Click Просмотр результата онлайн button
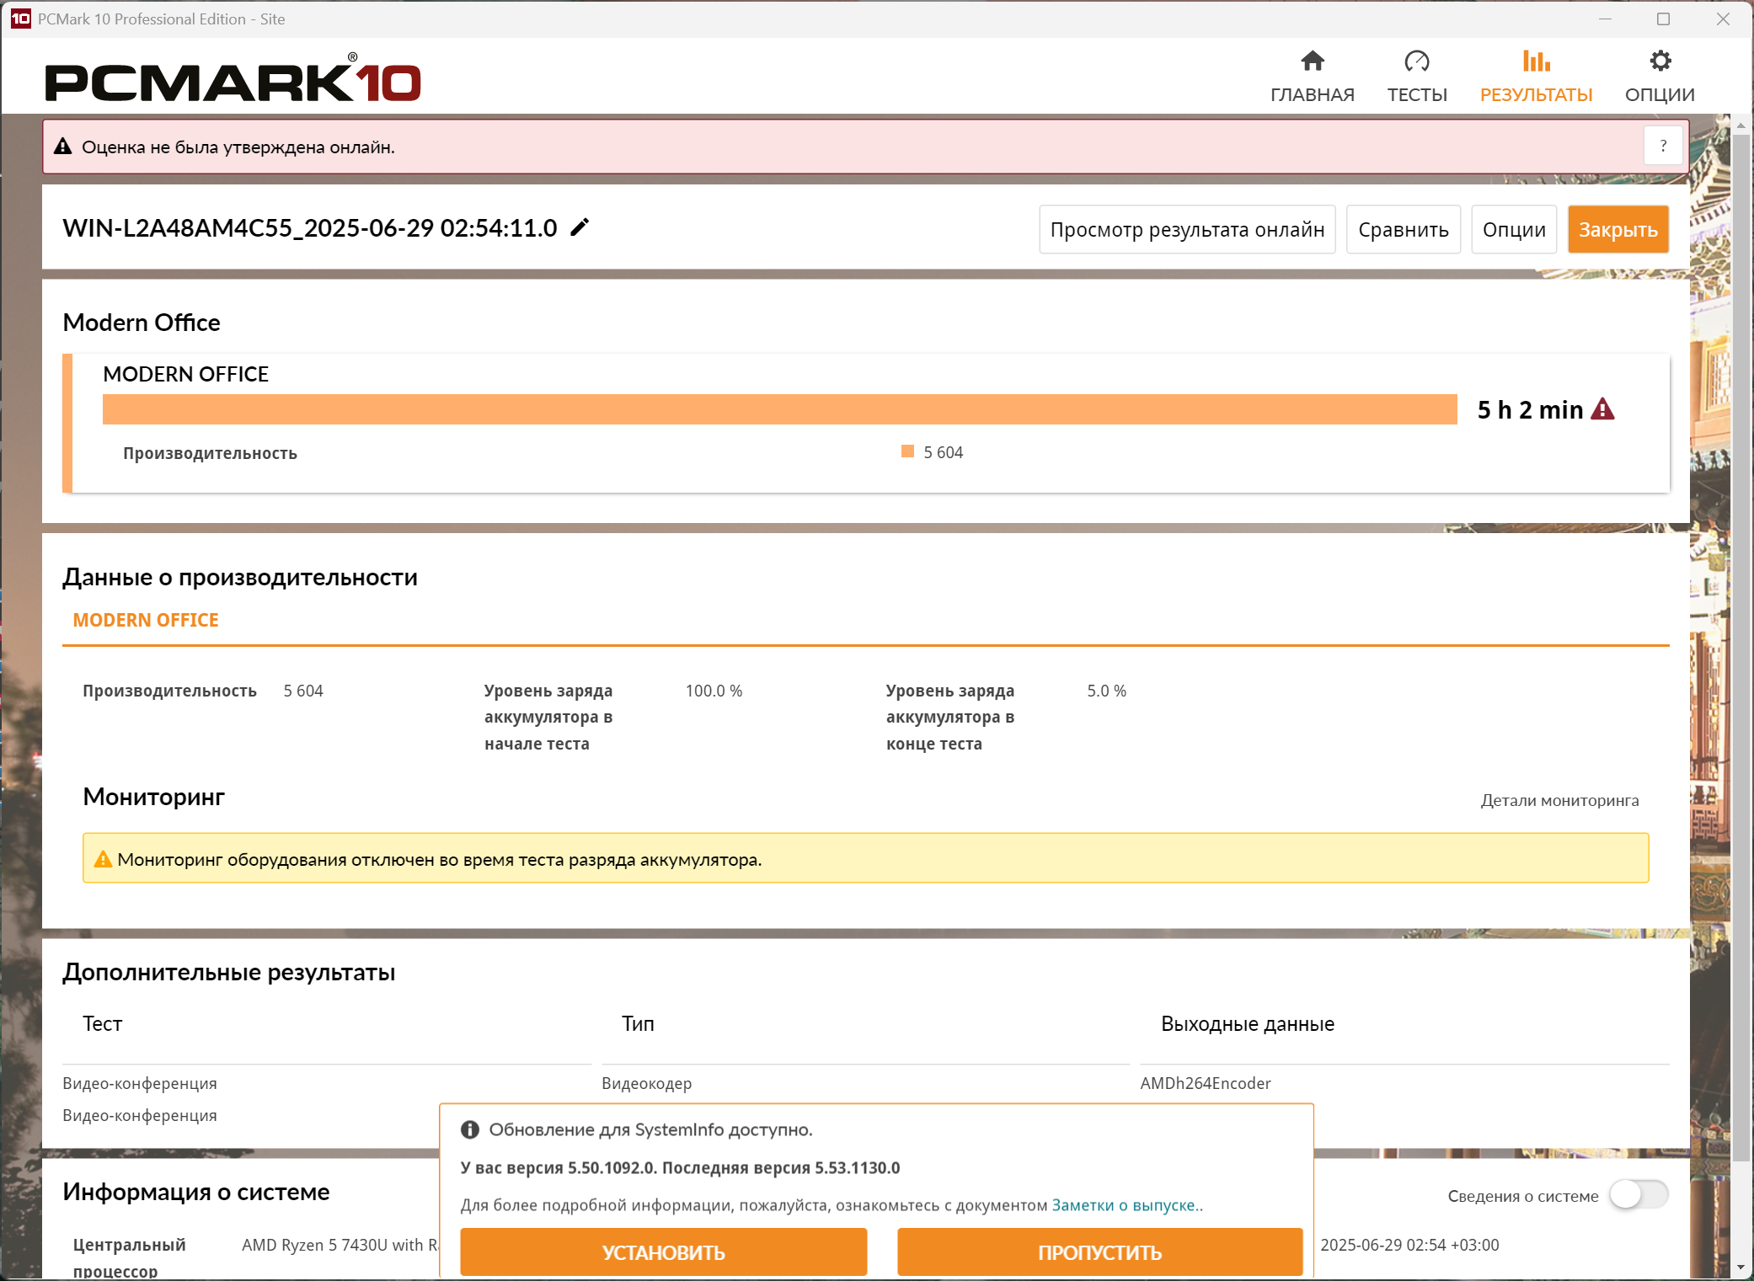This screenshot has width=1754, height=1281. [1186, 229]
